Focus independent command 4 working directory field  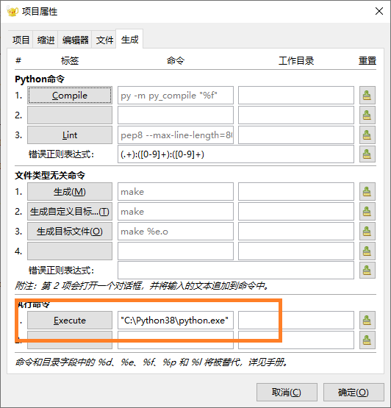click(296, 251)
